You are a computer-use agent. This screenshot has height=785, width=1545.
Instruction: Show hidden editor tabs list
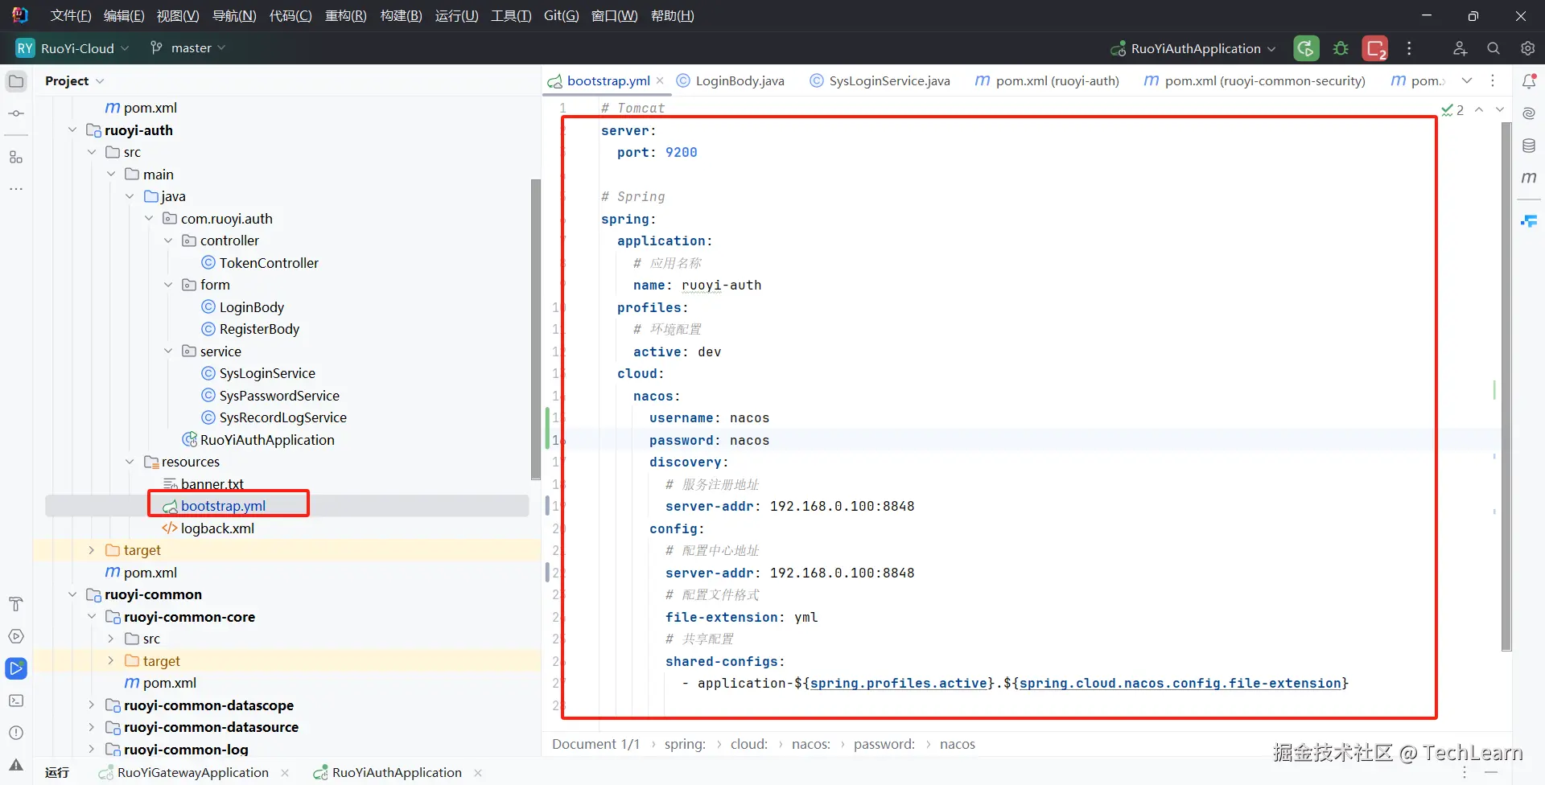point(1467,80)
